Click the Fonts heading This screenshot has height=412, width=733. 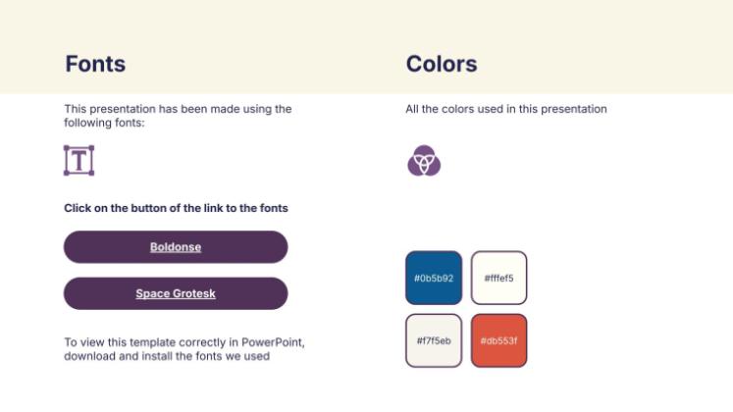tap(95, 65)
